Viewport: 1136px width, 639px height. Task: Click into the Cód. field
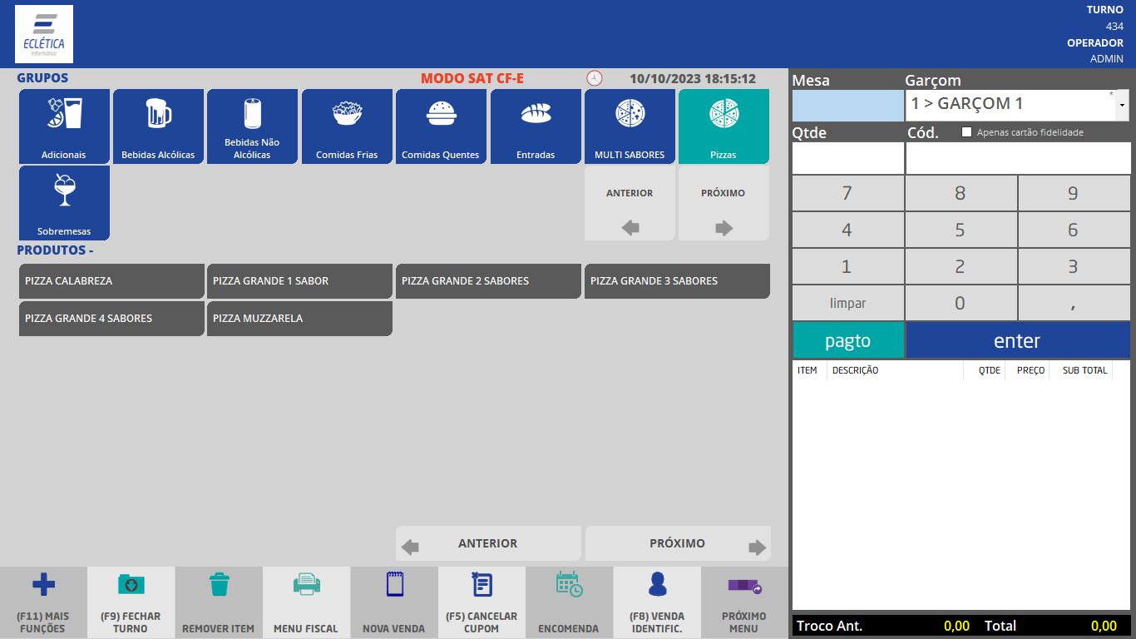1018,158
